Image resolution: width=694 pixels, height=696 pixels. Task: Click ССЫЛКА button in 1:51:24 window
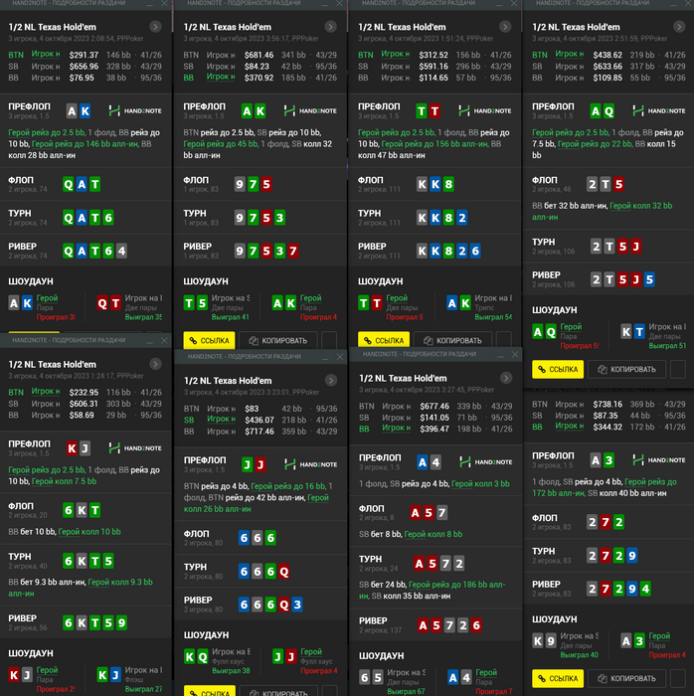[384, 340]
